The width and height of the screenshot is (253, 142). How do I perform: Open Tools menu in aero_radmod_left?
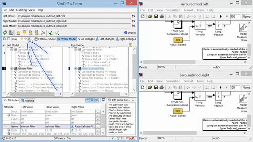(200, 10)
